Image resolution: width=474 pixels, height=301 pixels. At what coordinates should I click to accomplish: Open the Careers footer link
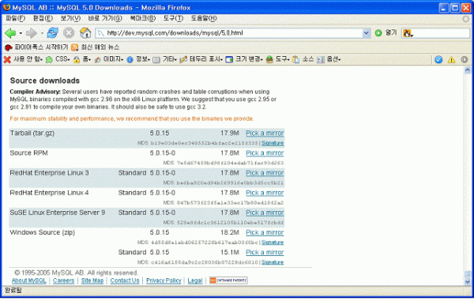click(63, 280)
